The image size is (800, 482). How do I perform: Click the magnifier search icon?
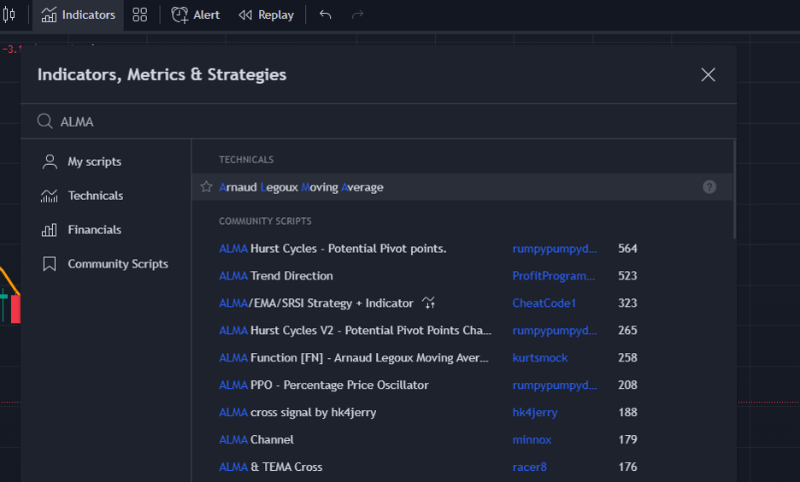(45, 121)
